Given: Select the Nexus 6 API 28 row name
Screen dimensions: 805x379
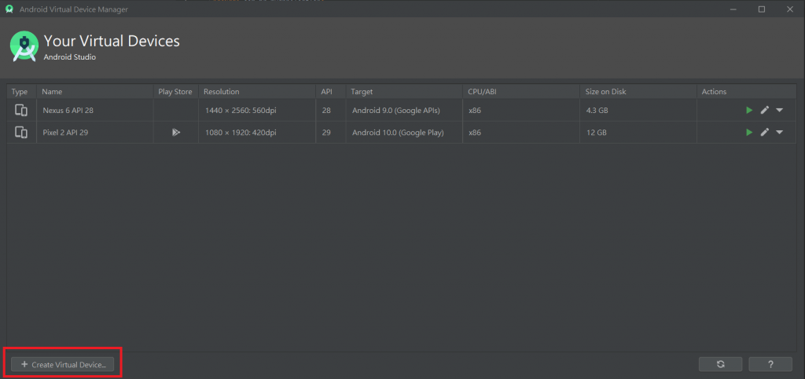Looking at the screenshot, I should [x=68, y=110].
